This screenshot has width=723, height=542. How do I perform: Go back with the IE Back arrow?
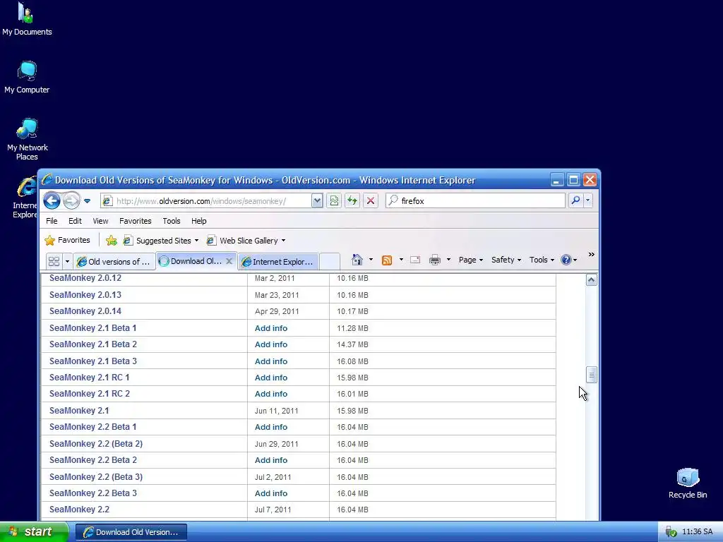(x=52, y=200)
